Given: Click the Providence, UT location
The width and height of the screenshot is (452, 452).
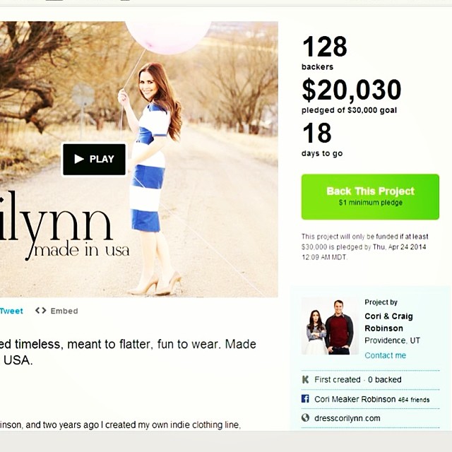Looking at the screenshot, I should [x=392, y=340].
